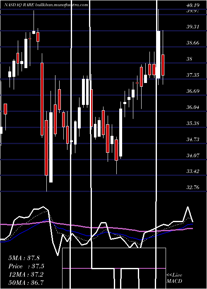Click the 38 price axis label

pyautogui.click(x=190, y=59)
